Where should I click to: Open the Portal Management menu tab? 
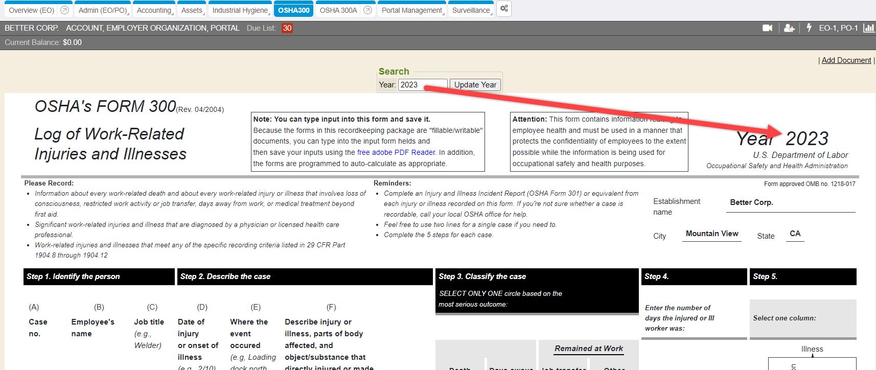pos(412,10)
